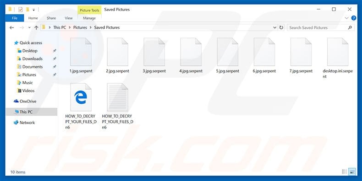
Task: Select the 4.jpg.serpent file icon
Action: click(x=191, y=52)
